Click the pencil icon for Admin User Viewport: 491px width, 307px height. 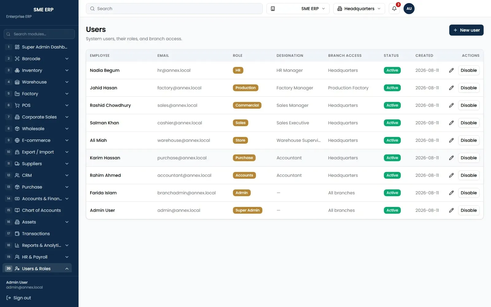(451, 210)
